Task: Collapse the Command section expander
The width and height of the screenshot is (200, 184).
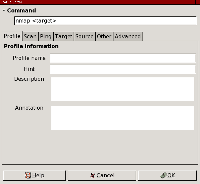Action: [x=4, y=10]
